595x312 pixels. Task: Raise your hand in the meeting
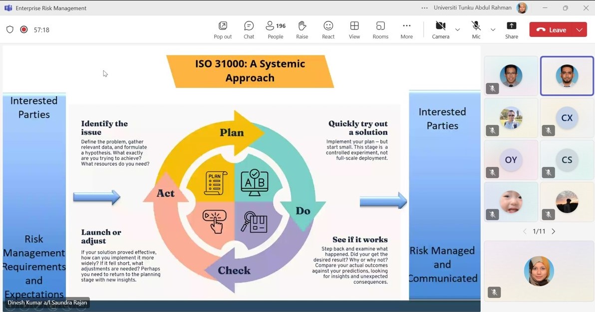302,30
